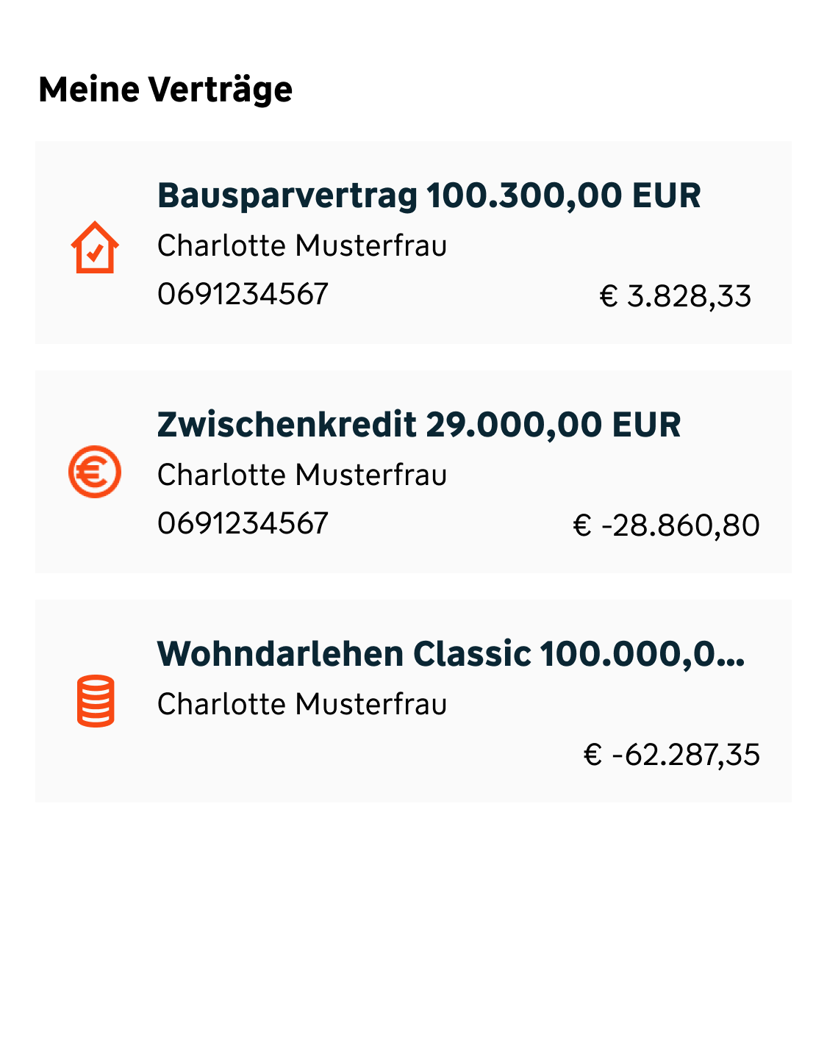The height and width of the screenshot is (1045, 827).
Task: Click contract number 0691234567 under Bausparvertrag
Action: (x=243, y=294)
